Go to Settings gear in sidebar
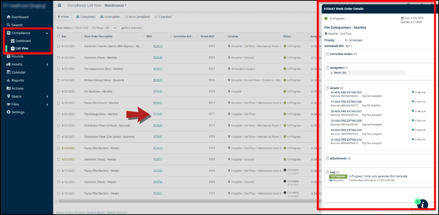439x215 pixels. [x=8, y=112]
